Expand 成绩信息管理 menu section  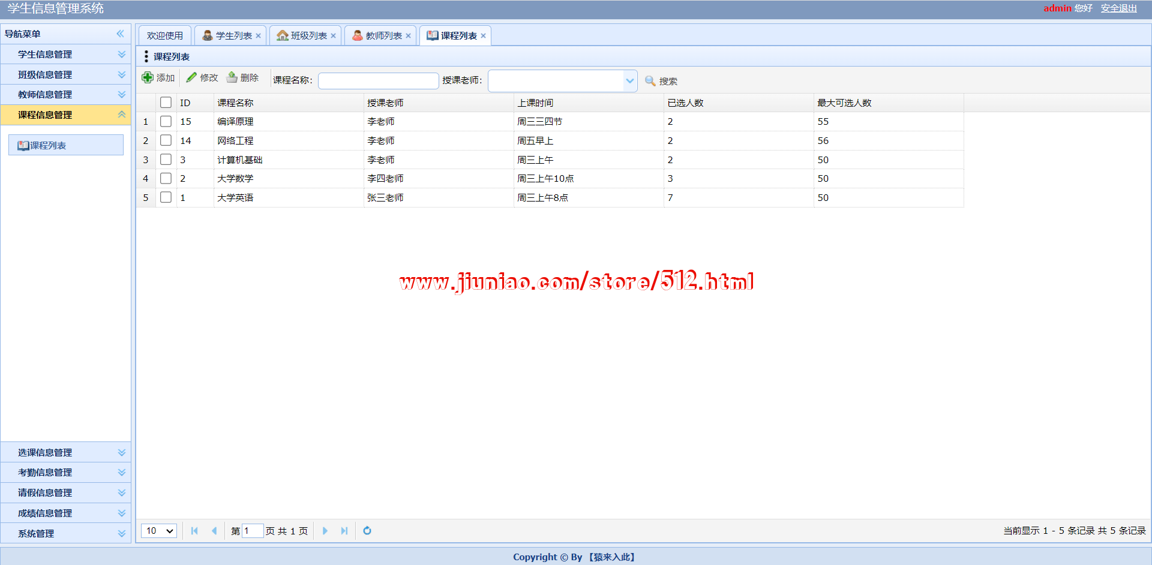pos(122,513)
